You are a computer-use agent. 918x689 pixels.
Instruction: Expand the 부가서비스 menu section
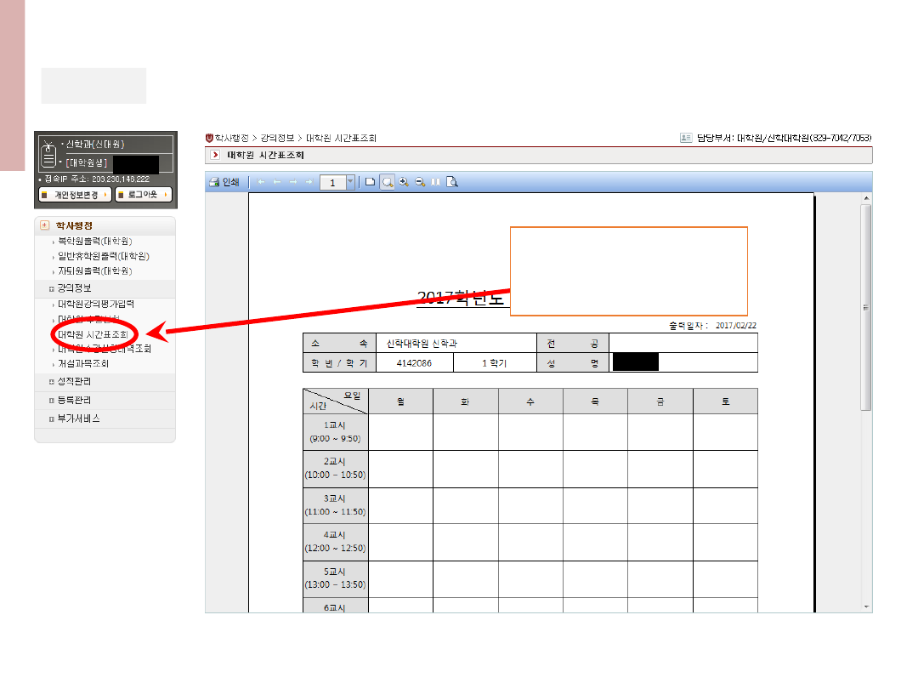pos(77,419)
